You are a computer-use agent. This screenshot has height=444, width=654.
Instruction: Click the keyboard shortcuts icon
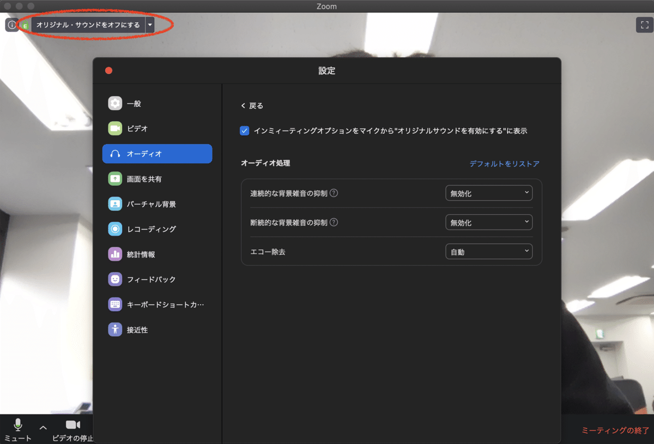(x=115, y=305)
